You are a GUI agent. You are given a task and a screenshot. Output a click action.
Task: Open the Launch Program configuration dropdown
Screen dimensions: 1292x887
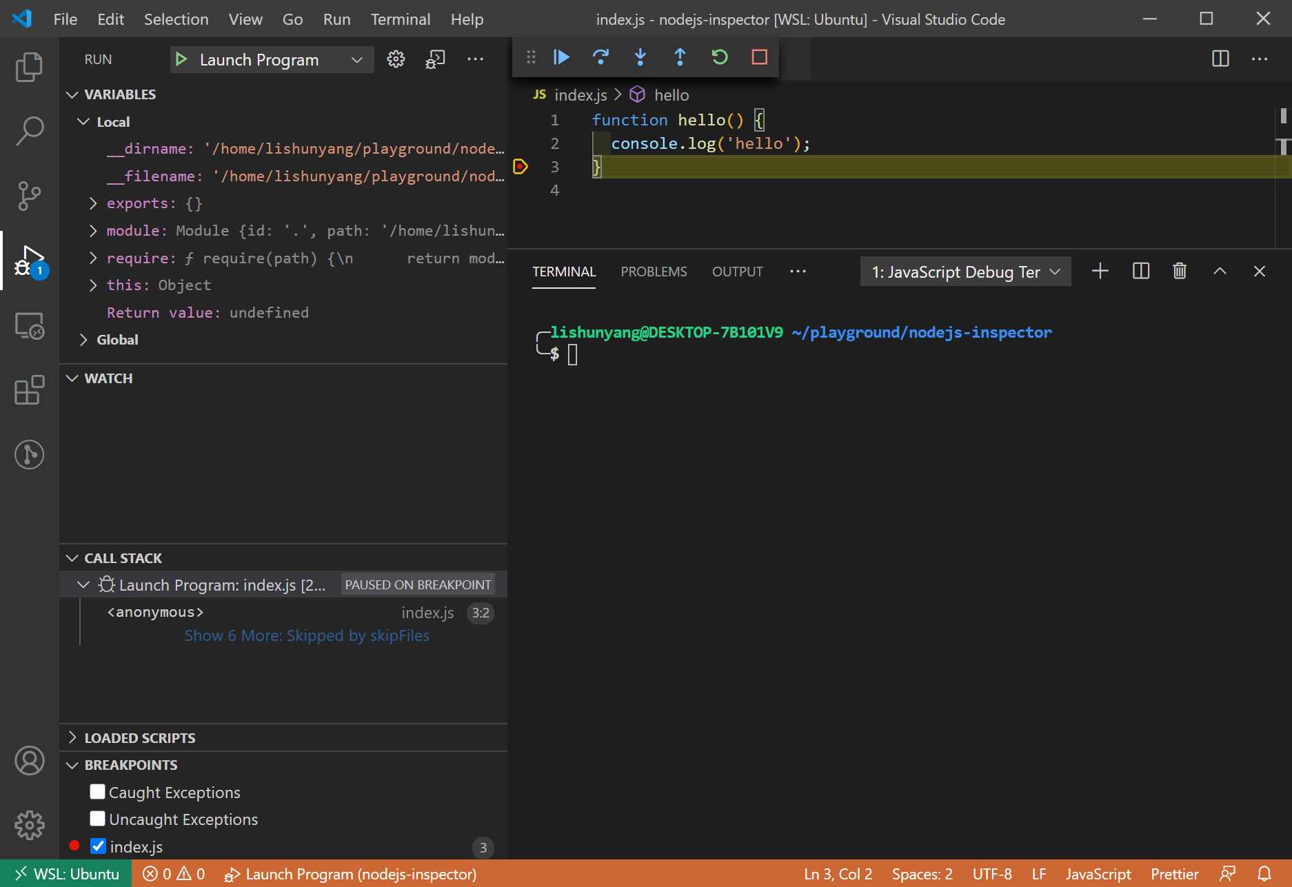[x=272, y=60]
